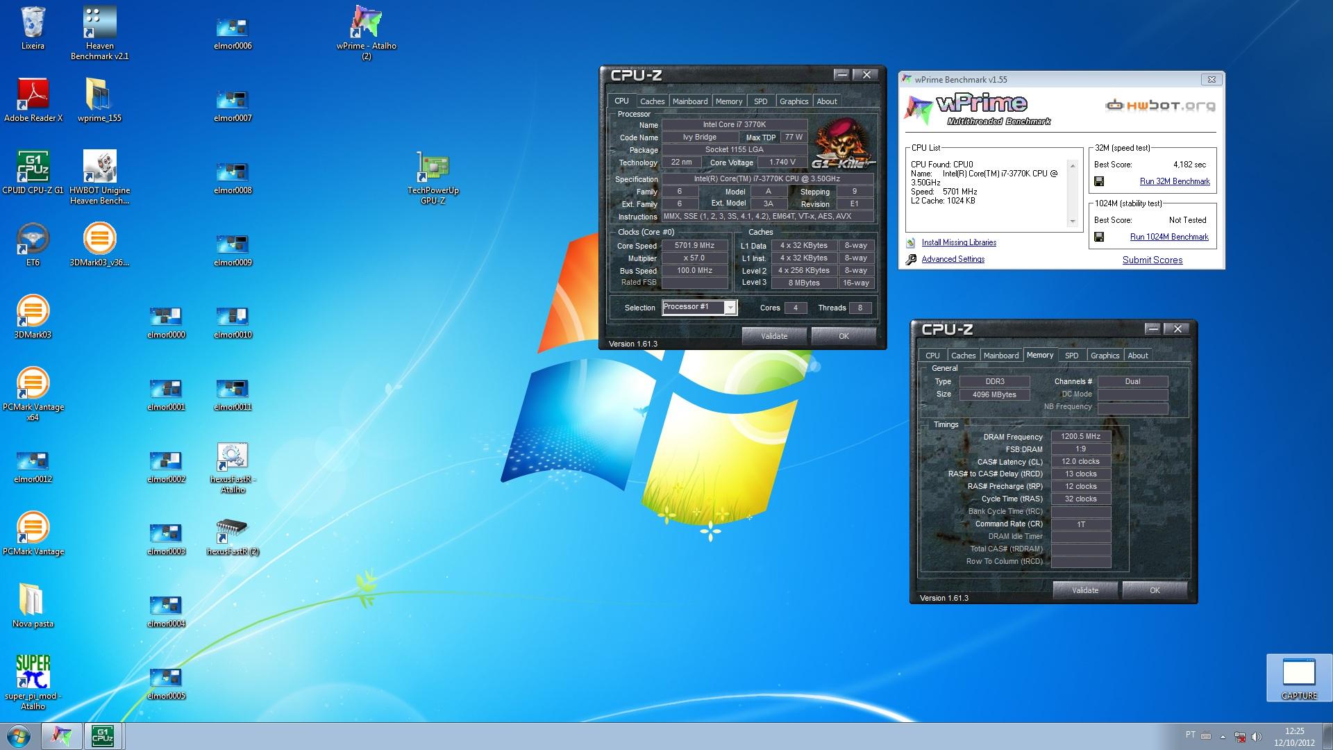Open Memory tab in top CPU-Z window
Viewport: 1333px width, 750px height.
pyautogui.click(x=729, y=101)
